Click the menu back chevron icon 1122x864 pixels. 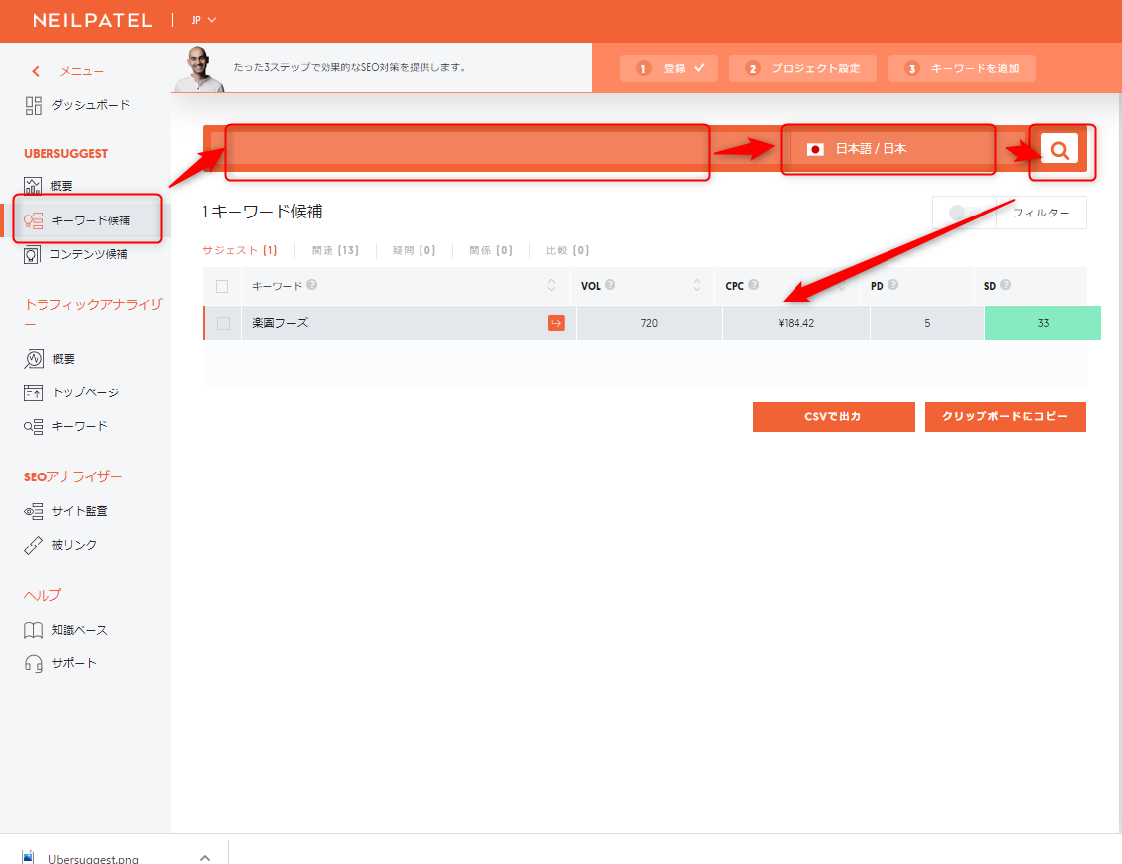tap(35, 71)
